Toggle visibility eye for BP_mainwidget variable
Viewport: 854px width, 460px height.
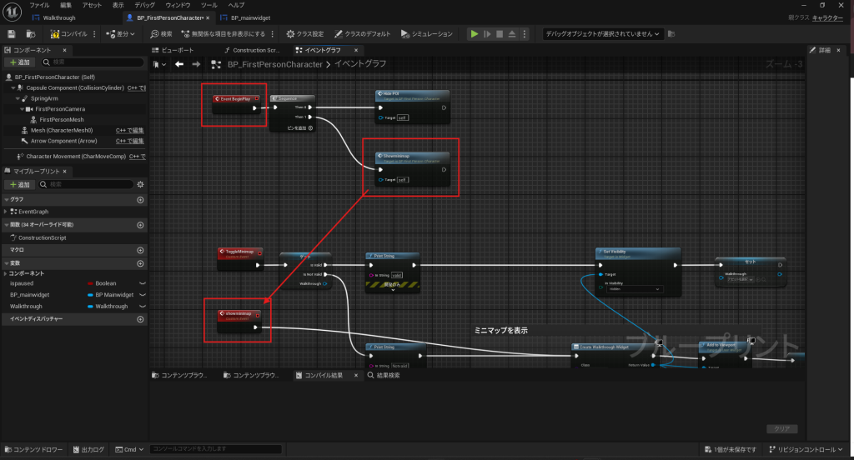pos(142,295)
